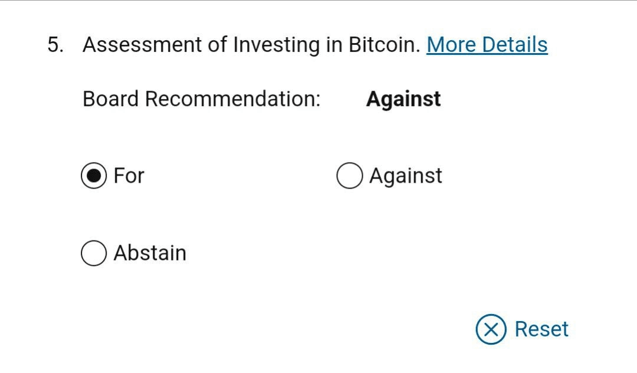
Task: Pick the Abstain radio button
Action: coord(94,253)
